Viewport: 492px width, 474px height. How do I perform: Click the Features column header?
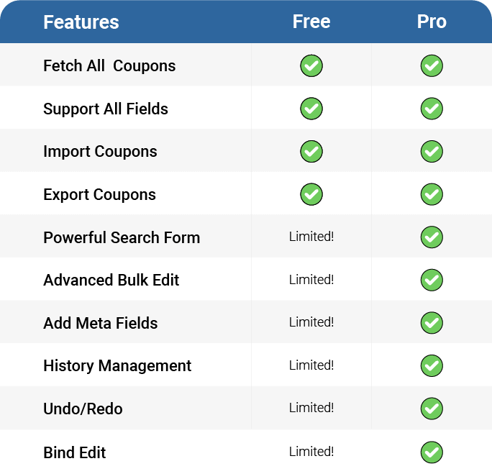coord(81,22)
